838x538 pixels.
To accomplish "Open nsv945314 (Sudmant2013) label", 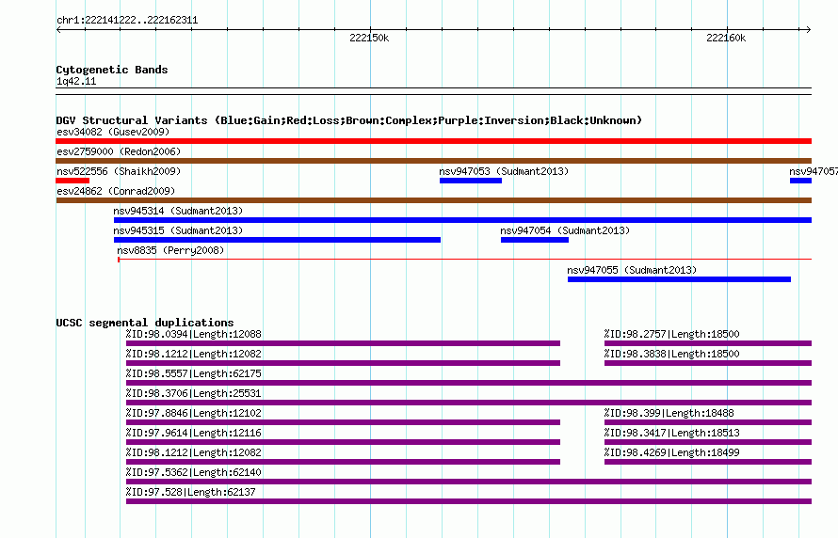I will 178,211.
